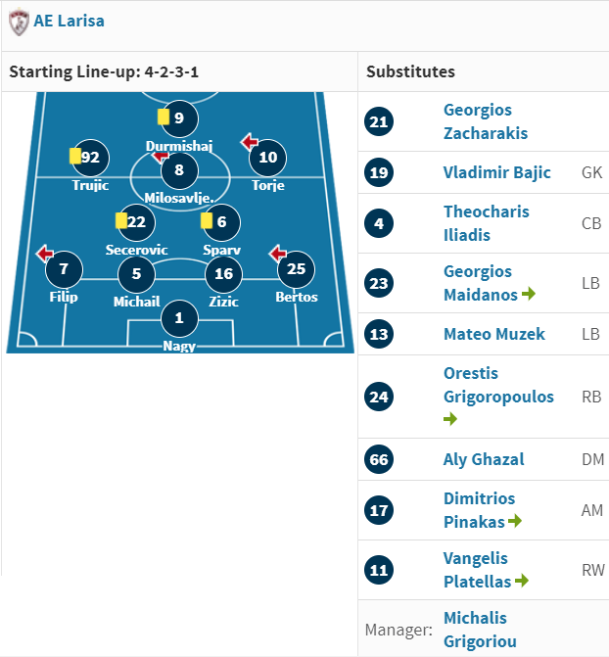Click the number 21 substitute badge
The width and height of the screenshot is (609, 657).
tap(379, 122)
